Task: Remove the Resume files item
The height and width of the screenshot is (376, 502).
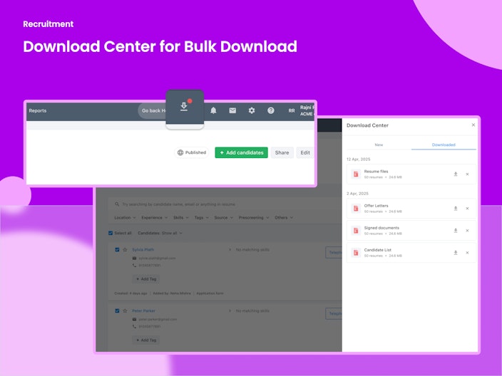Action: 467,174
